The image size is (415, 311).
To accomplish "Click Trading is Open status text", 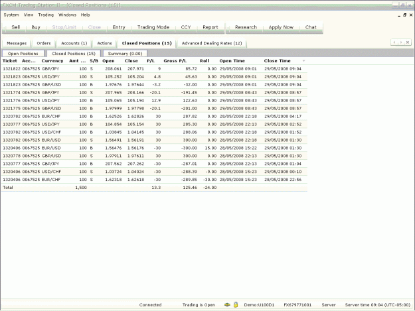I will [199, 305].
